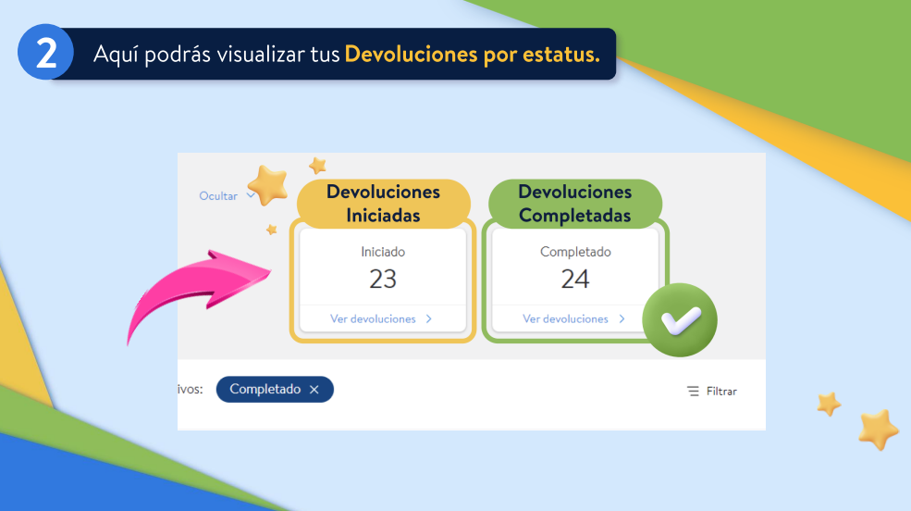The image size is (911, 511).
Task: Click the filter lines icon beside Filtrar
Action: [693, 392]
